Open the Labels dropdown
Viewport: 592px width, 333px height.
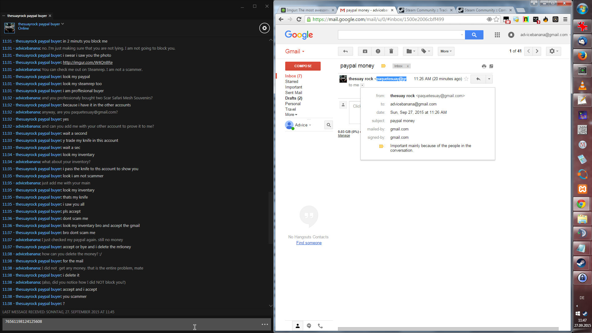point(425,51)
